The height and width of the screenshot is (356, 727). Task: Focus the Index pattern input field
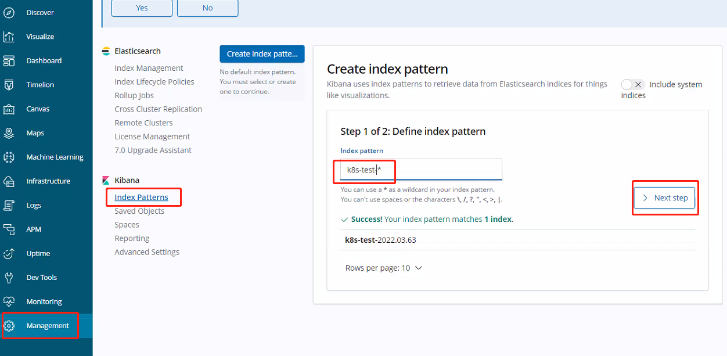421,170
